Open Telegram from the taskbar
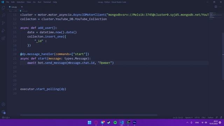224x126 pixels. point(103,122)
